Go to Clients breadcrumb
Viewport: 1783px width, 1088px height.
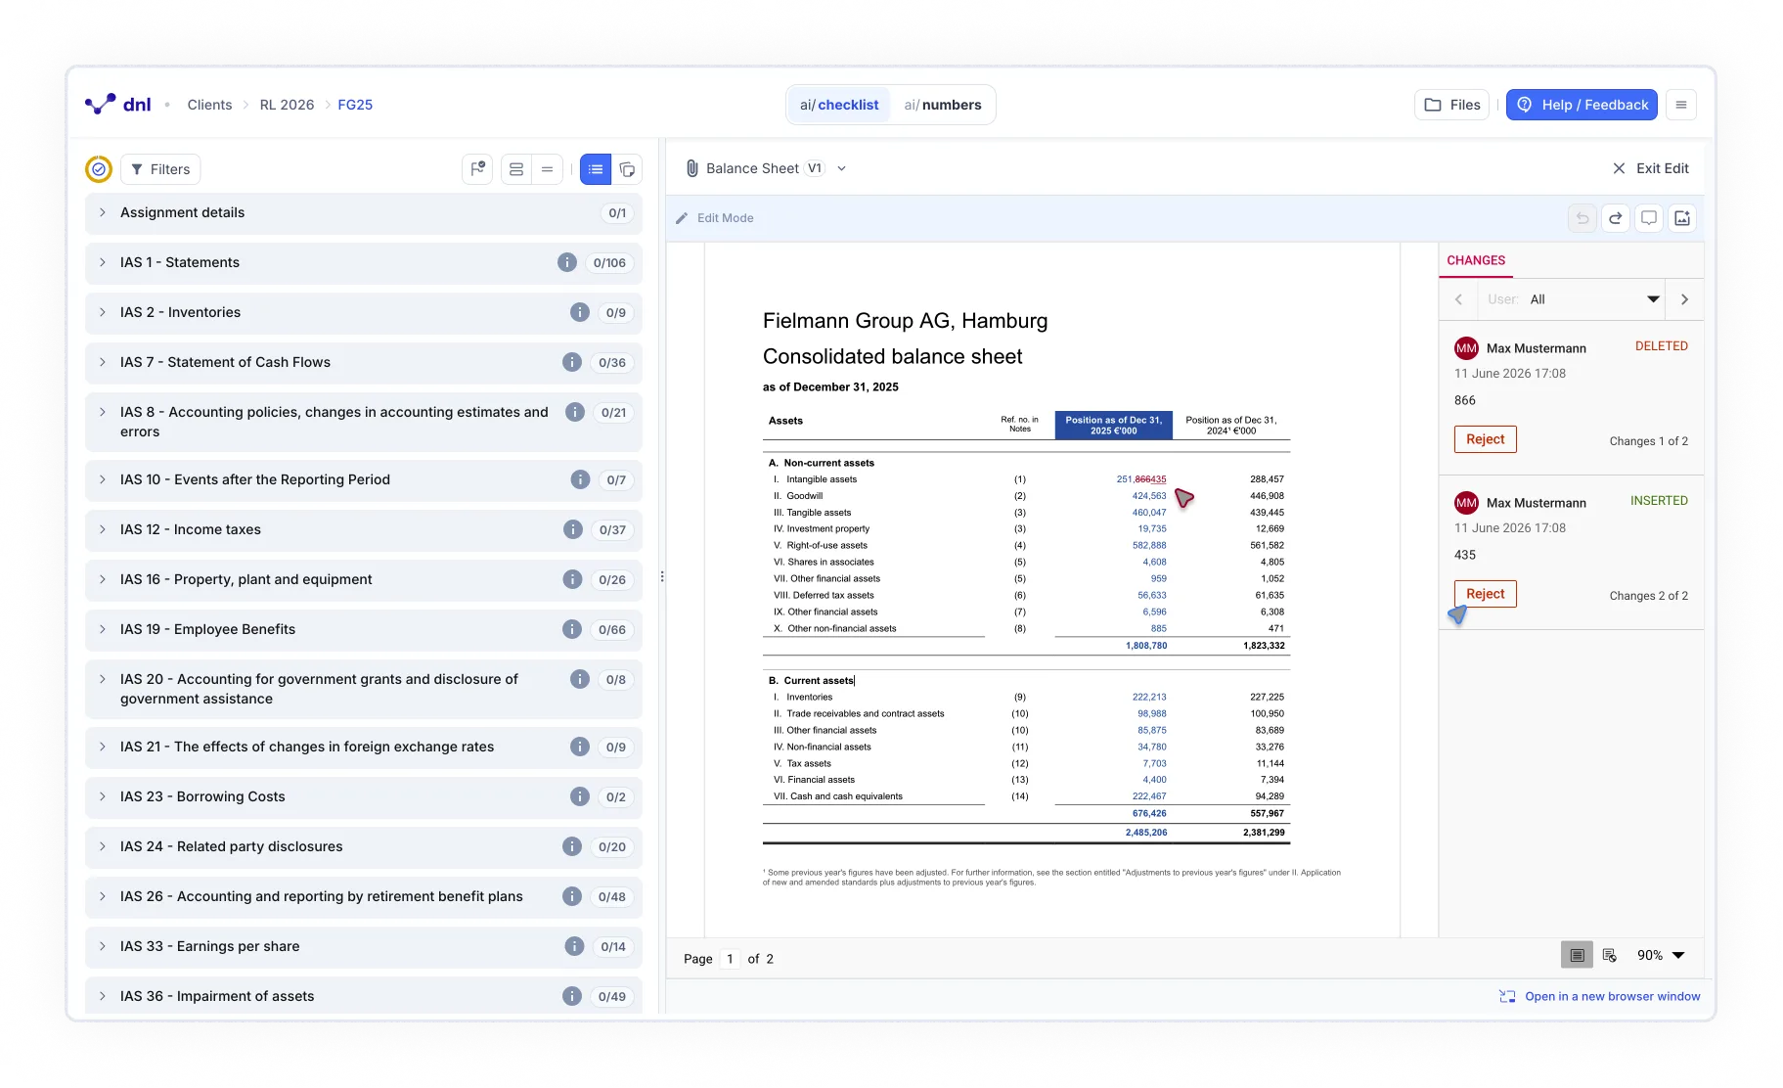click(x=209, y=105)
